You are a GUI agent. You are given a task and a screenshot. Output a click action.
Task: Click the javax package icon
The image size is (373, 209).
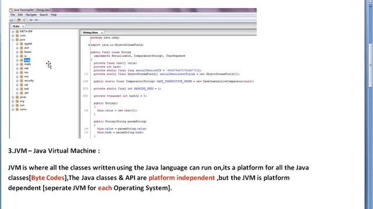click(17, 97)
